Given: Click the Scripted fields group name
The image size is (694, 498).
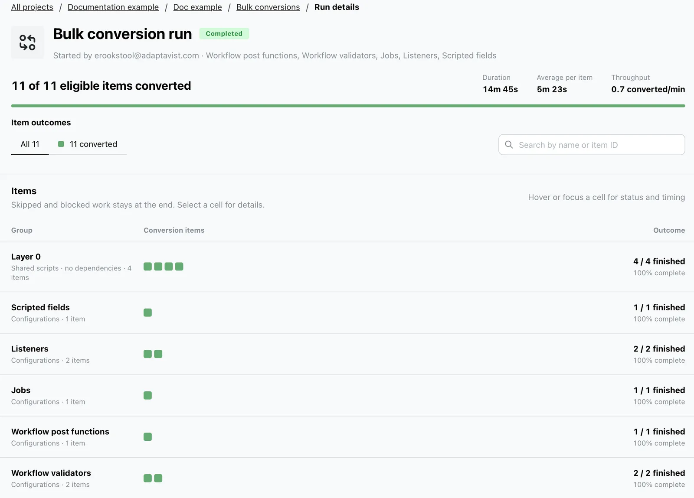Looking at the screenshot, I should [x=40, y=307].
